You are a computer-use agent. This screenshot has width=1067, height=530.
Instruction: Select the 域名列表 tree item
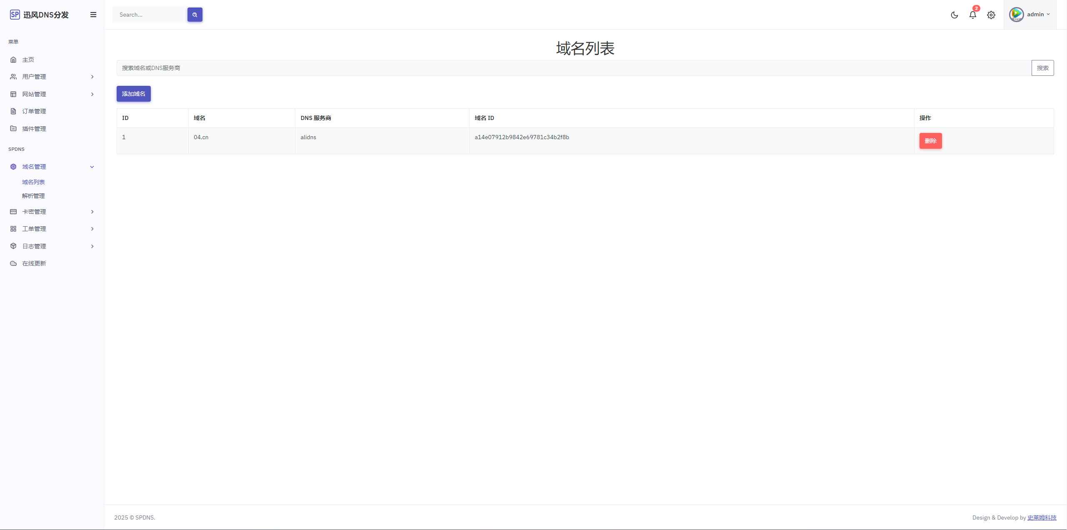[x=33, y=182]
